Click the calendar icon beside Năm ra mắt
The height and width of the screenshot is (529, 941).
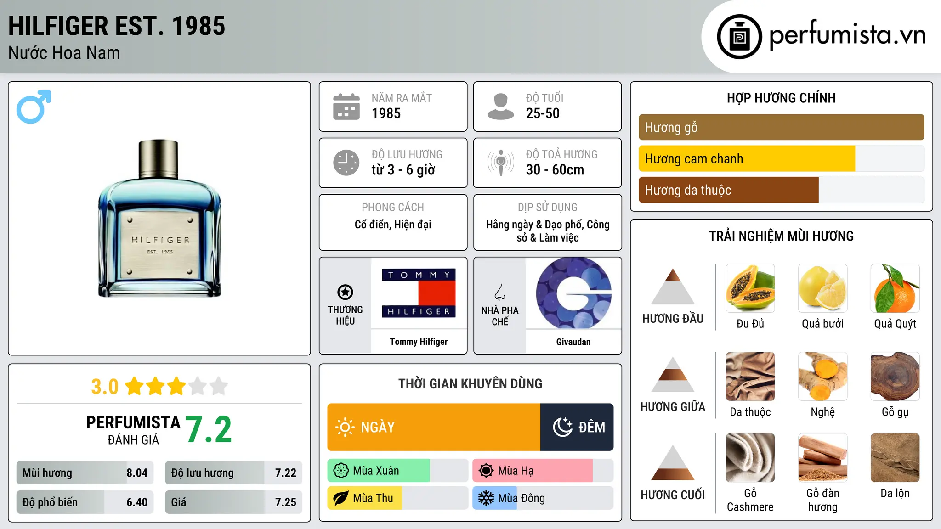[346, 107]
